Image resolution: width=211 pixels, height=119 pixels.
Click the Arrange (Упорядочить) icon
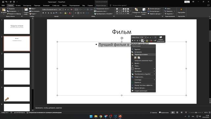tap(136, 10)
